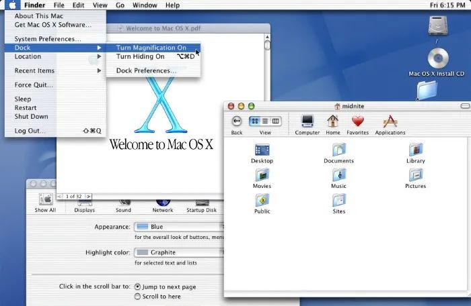Click the clock in menu bar

point(447,5)
